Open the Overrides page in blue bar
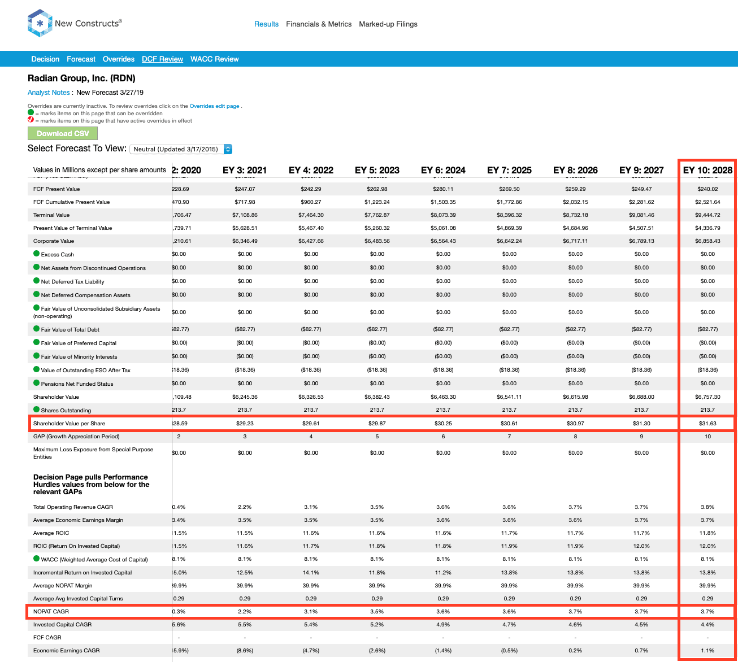This screenshot has width=738, height=662. point(119,59)
